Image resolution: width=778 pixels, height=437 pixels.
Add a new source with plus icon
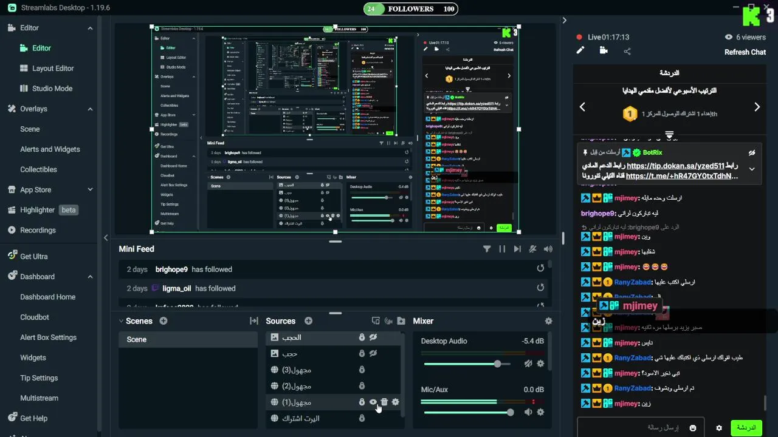pyautogui.click(x=308, y=321)
